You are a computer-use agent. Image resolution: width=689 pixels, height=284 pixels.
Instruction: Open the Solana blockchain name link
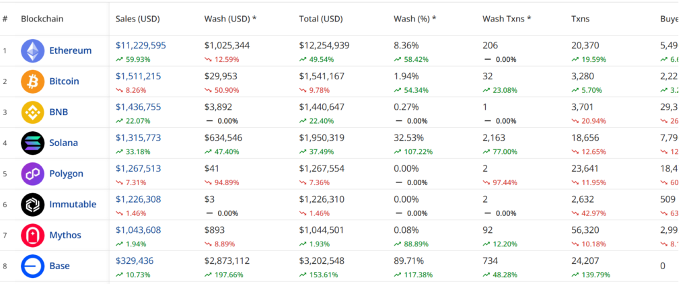click(x=63, y=143)
